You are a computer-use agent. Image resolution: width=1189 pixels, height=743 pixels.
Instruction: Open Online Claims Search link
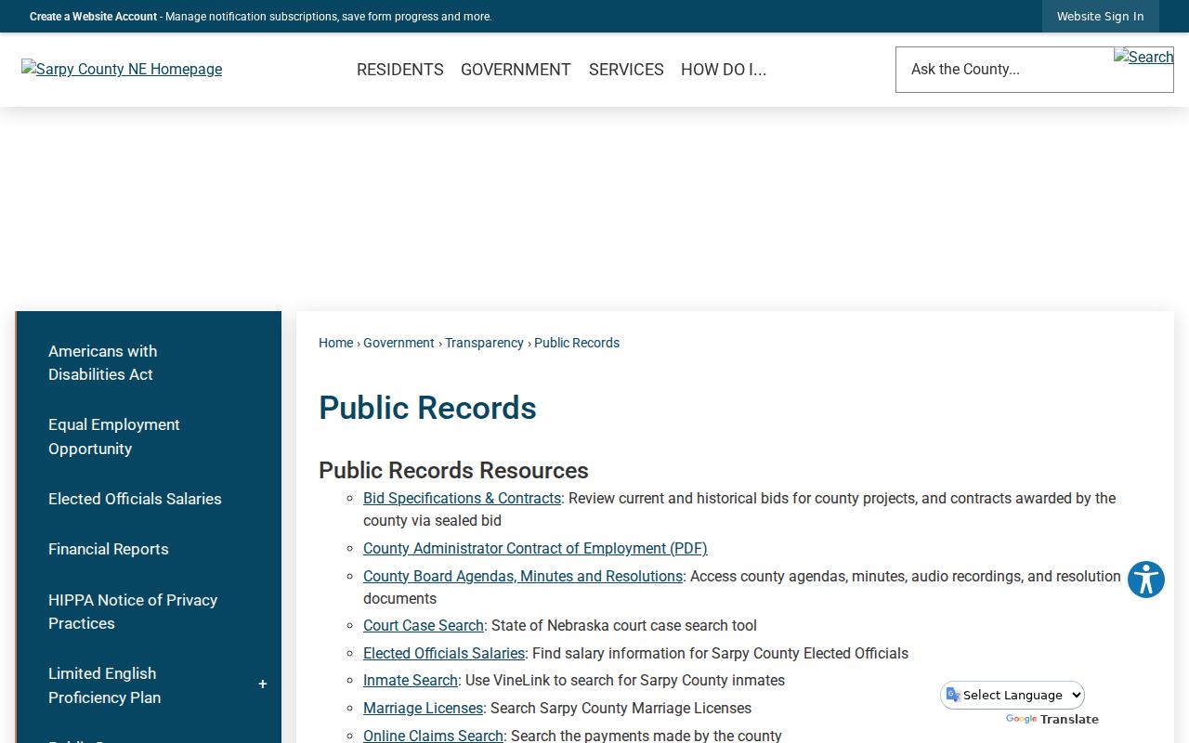(x=433, y=736)
